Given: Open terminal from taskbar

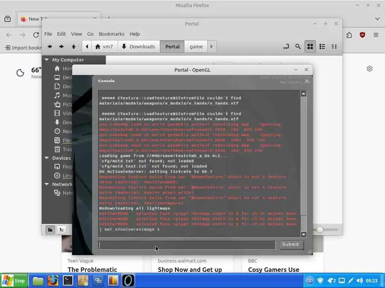Looking at the screenshot, I should pyautogui.click(x=68, y=280).
